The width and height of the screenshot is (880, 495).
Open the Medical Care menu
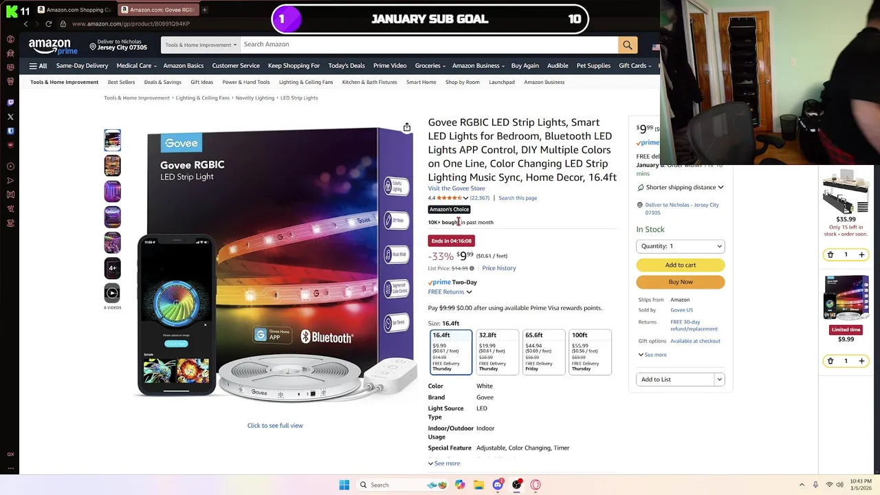[136, 66]
